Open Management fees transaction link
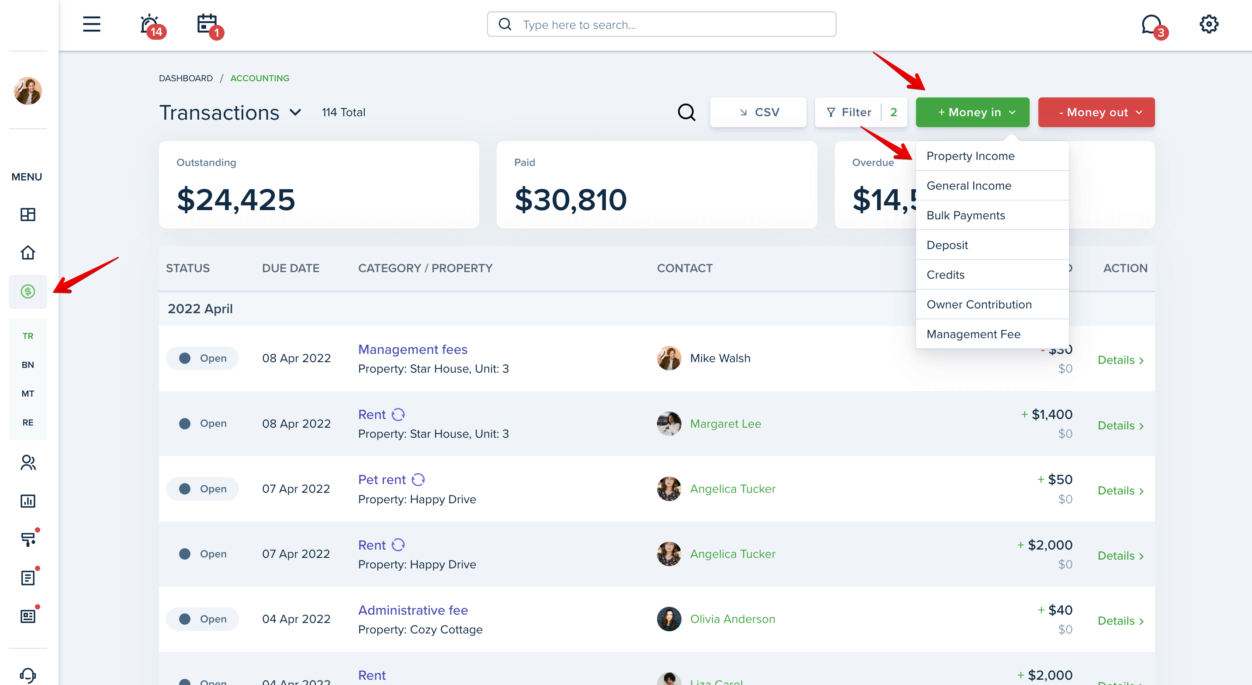Viewport: 1252px width, 685px height. (x=413, y=349)
